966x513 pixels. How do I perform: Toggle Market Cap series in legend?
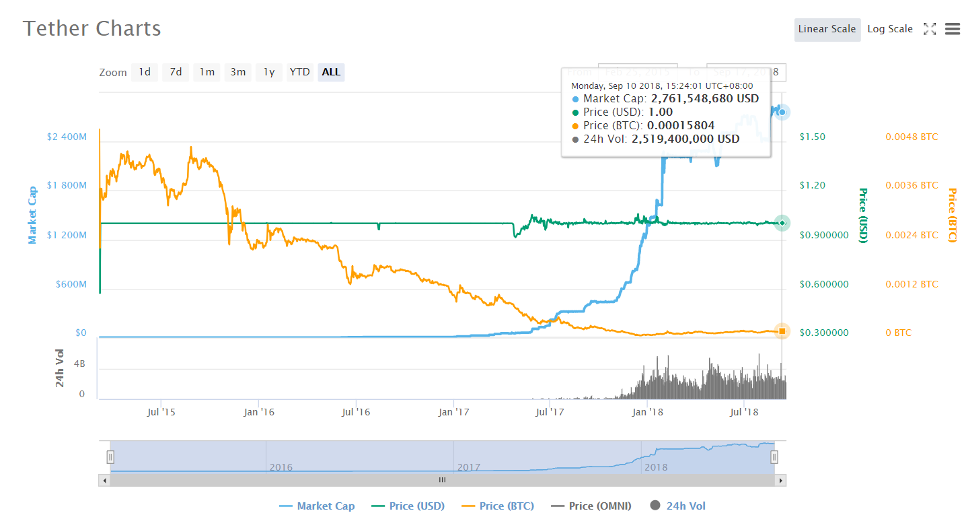pyautogui.click(x=317, y=506)
